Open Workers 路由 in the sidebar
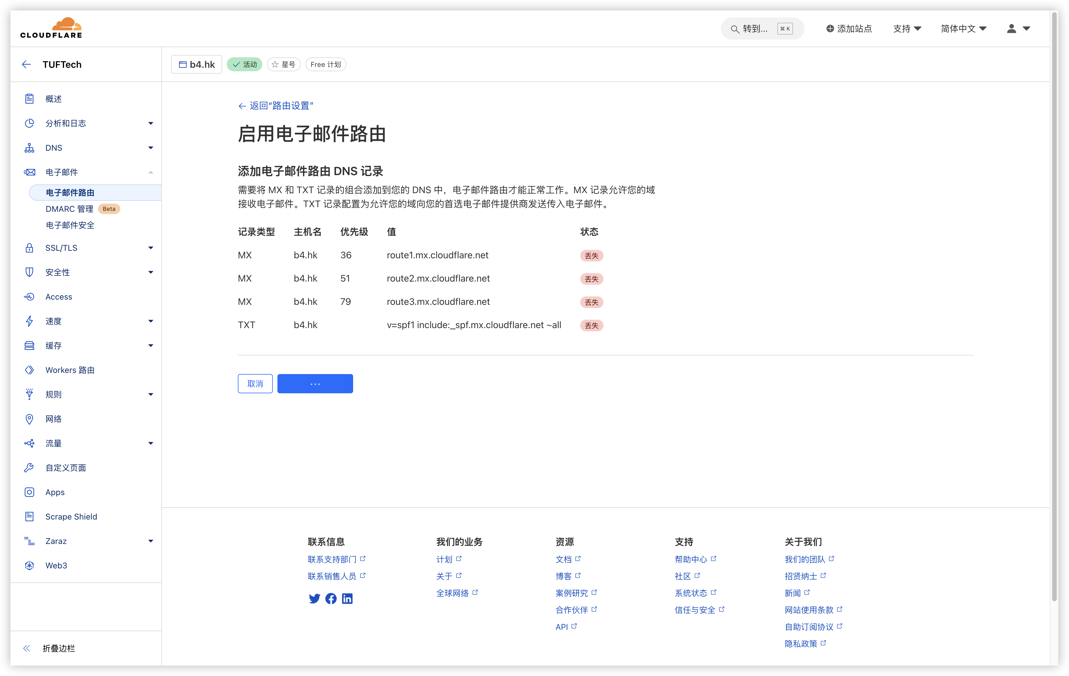 tap(70, 369)
